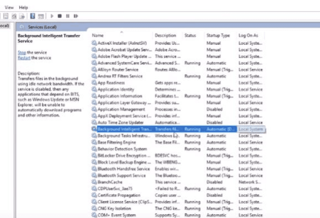Select the Background Tasks Infrastructure service
320x218 pixels.
[178, 136]
